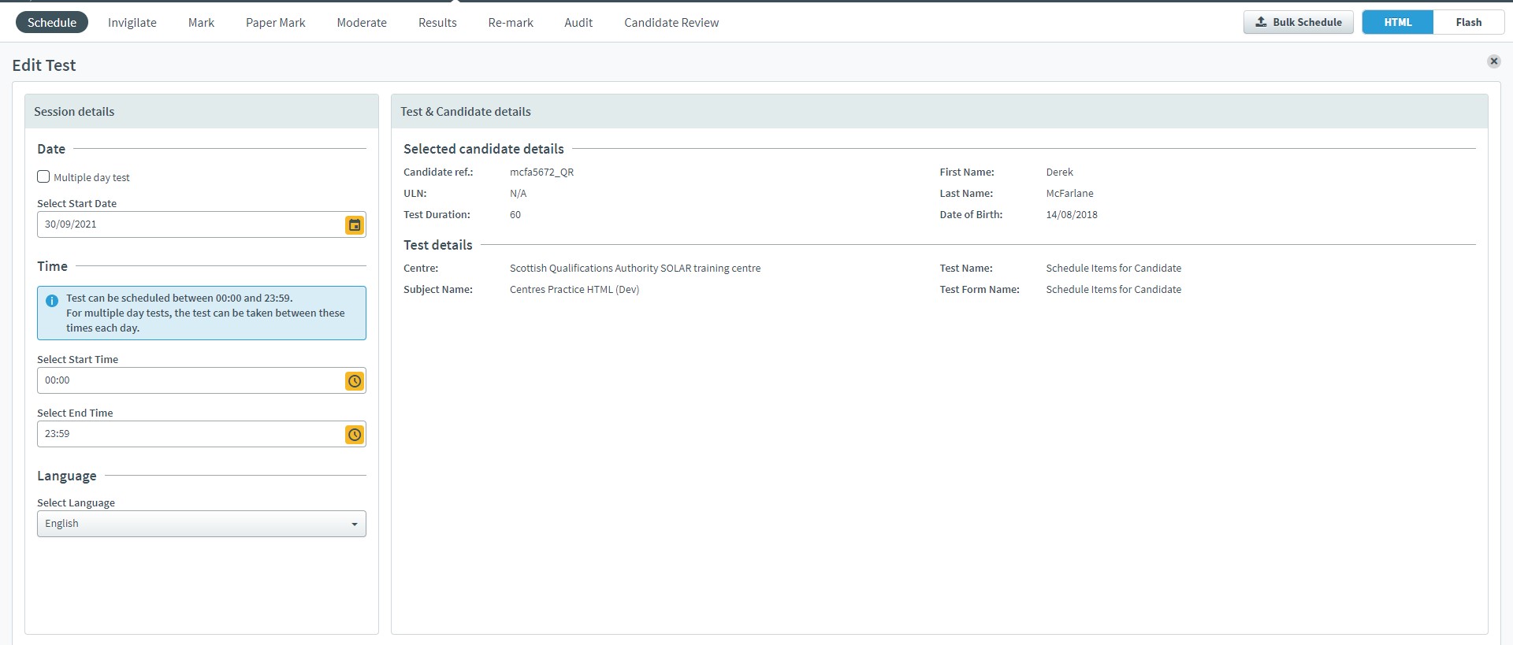Go to the Audit tab
This screenshot has width=1513, height=645.
point(578,22)
